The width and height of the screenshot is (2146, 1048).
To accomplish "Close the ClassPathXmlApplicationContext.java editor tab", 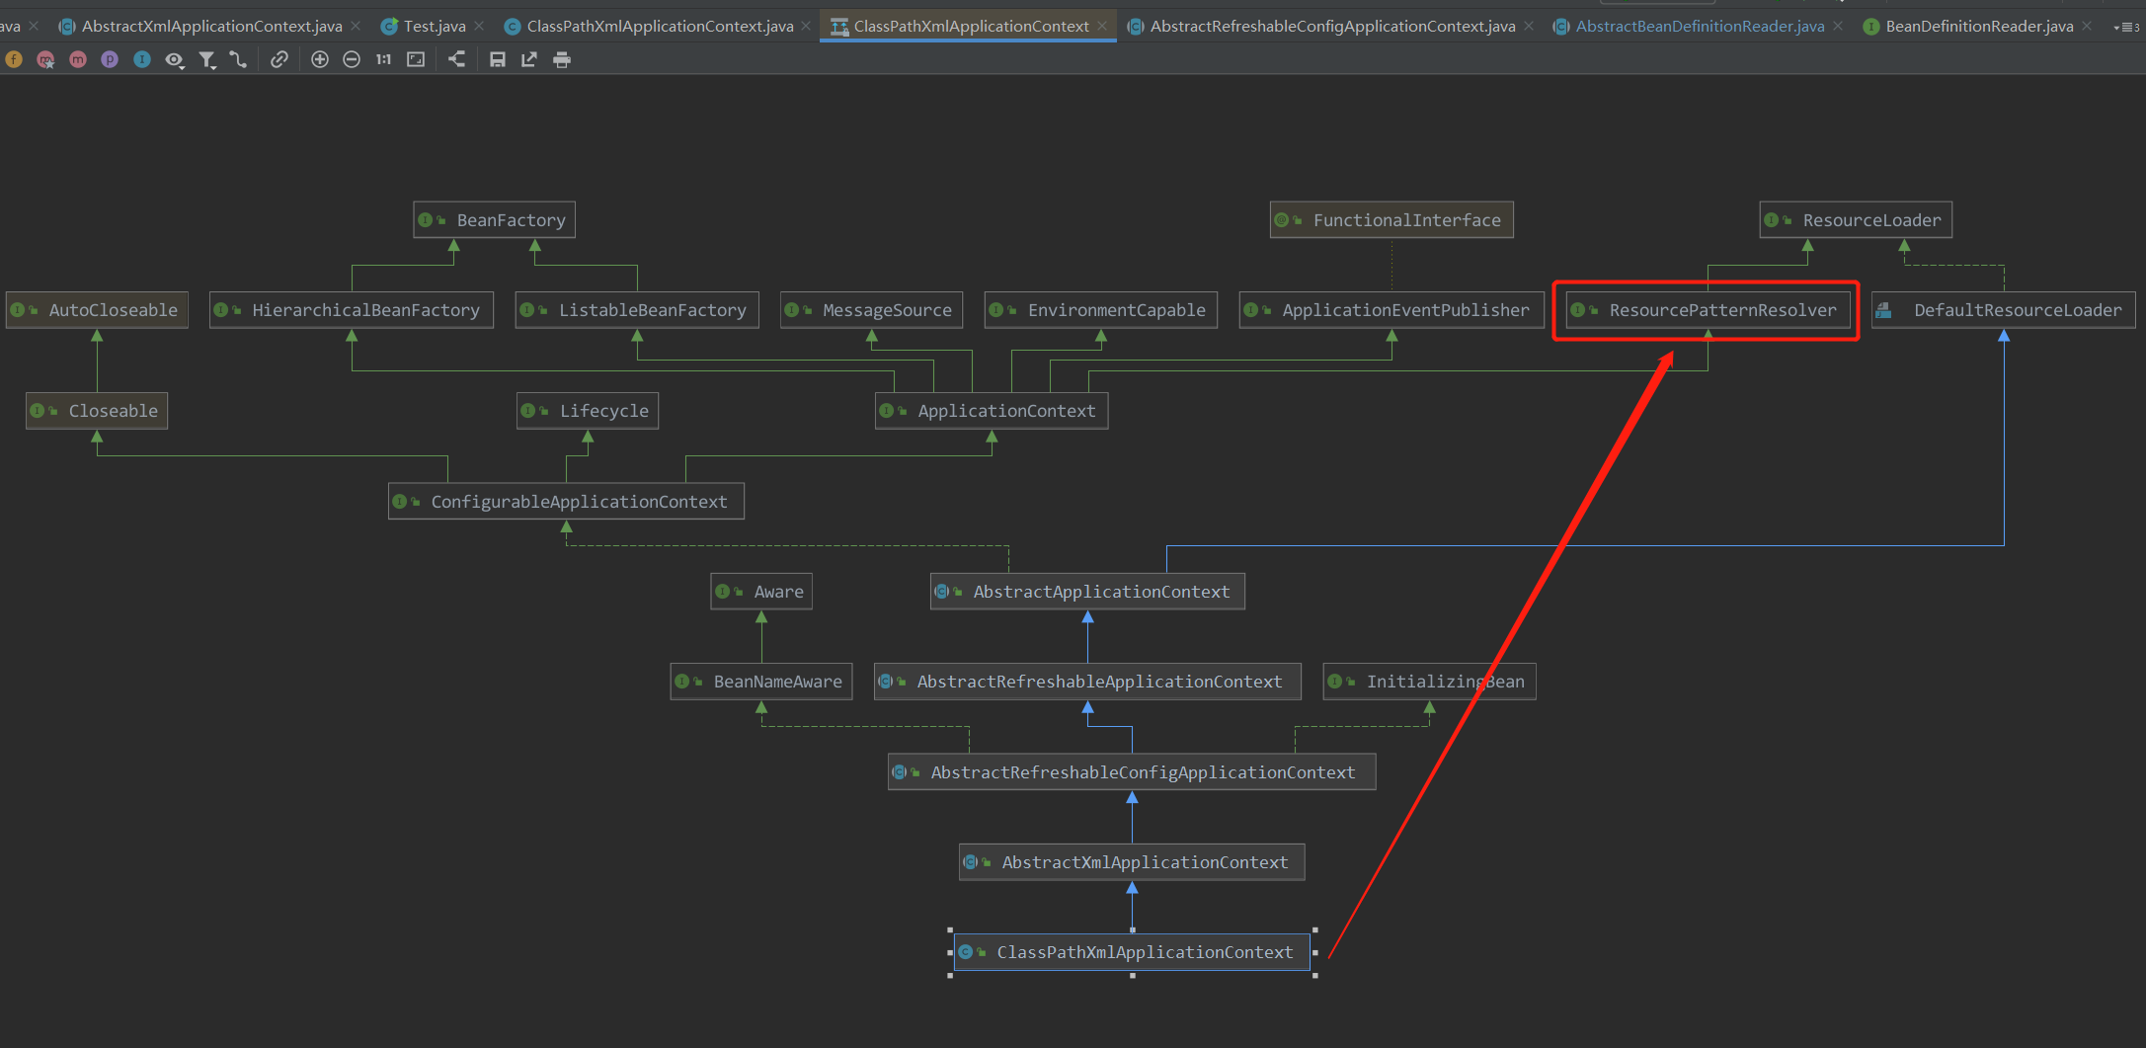I will (x=806, y=26).
